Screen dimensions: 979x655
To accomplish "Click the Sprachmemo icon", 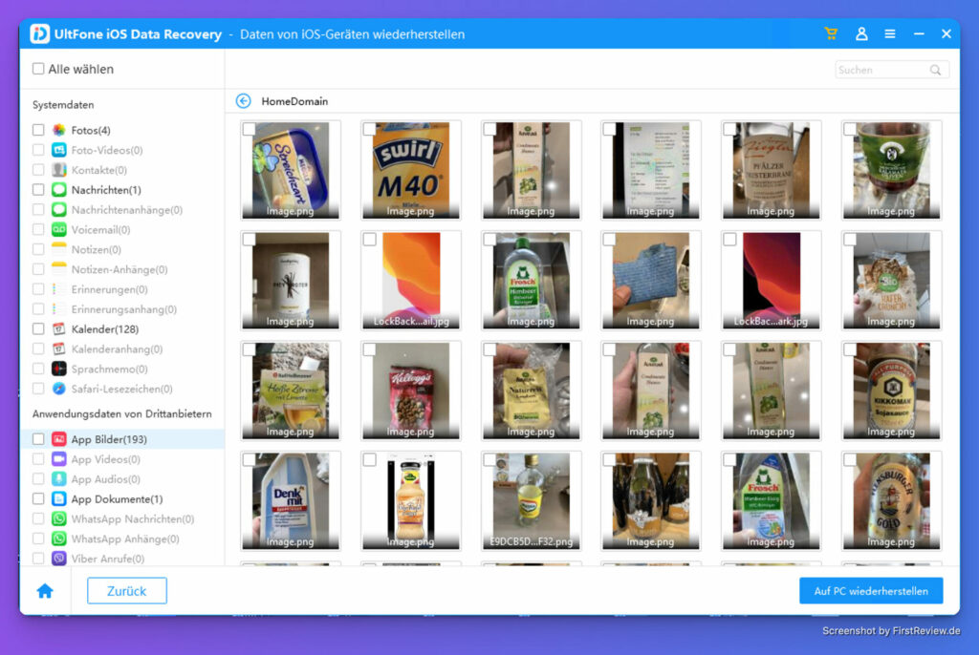I will click(58, 369).
